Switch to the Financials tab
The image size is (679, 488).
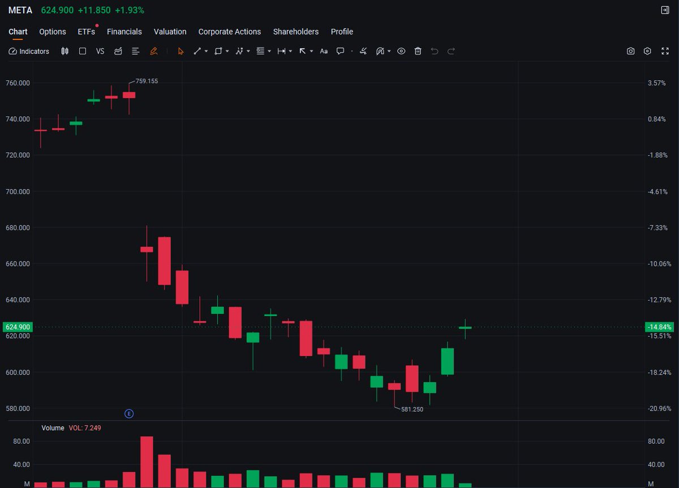pyautogui.click(x=124, y=32)
